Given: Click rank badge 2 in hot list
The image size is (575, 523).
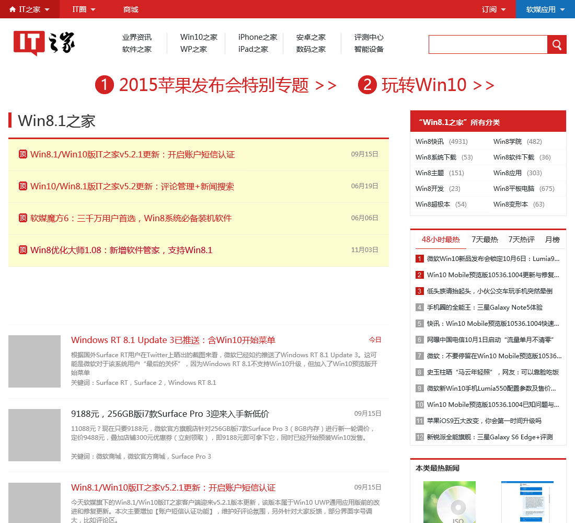Looking at the screenshot, I should click(x=420, y=275).
